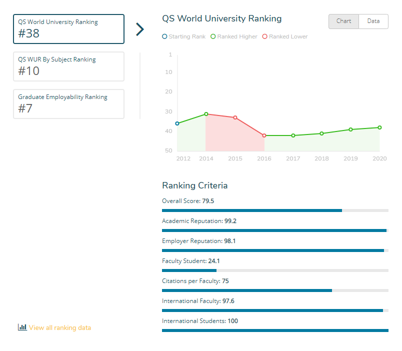Click the Academic Reputation progress bar
The height and width of the screenshot is (351, 402).
[275, 230]
